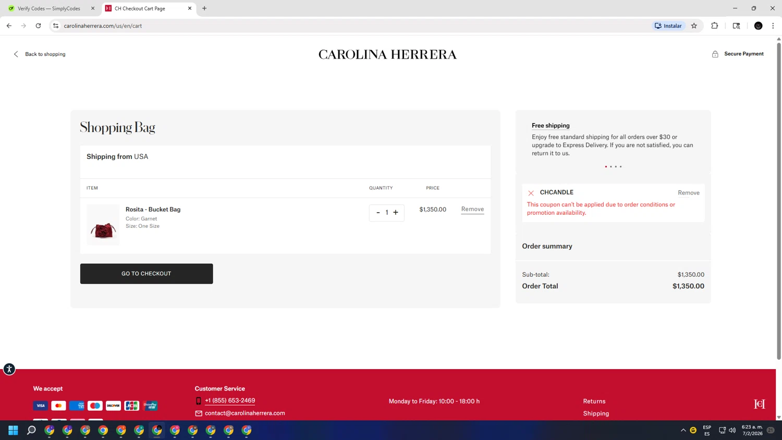Open the Shipping footer link
The width and height of the screenshot is (782, 440).
click(x=596, y=413)
